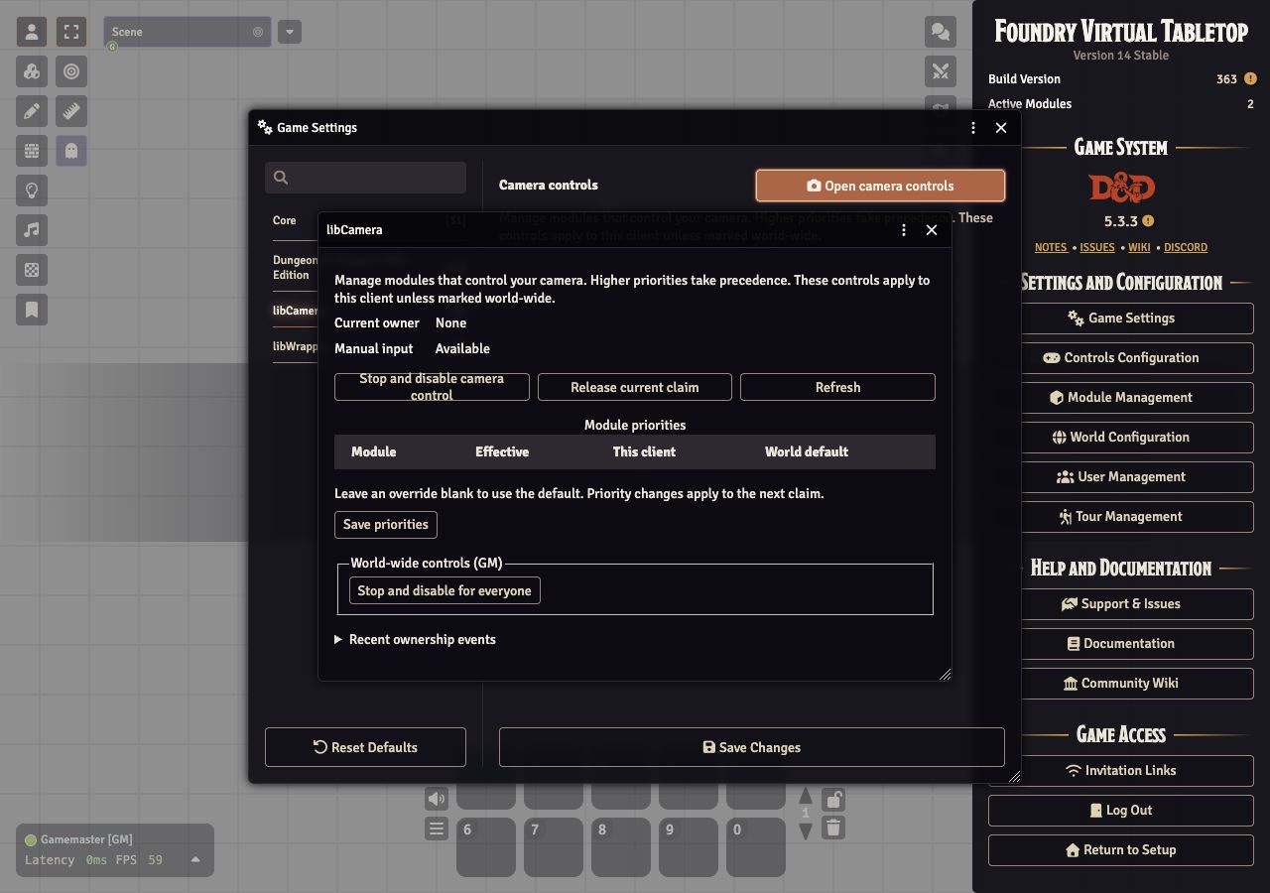Click the Log Out button
Viewport: 1270px width, 893px height.
point(1121,811)
